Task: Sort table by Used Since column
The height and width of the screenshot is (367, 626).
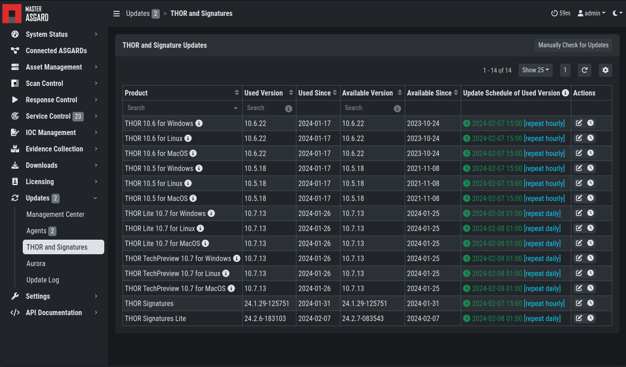Action: 335,93
